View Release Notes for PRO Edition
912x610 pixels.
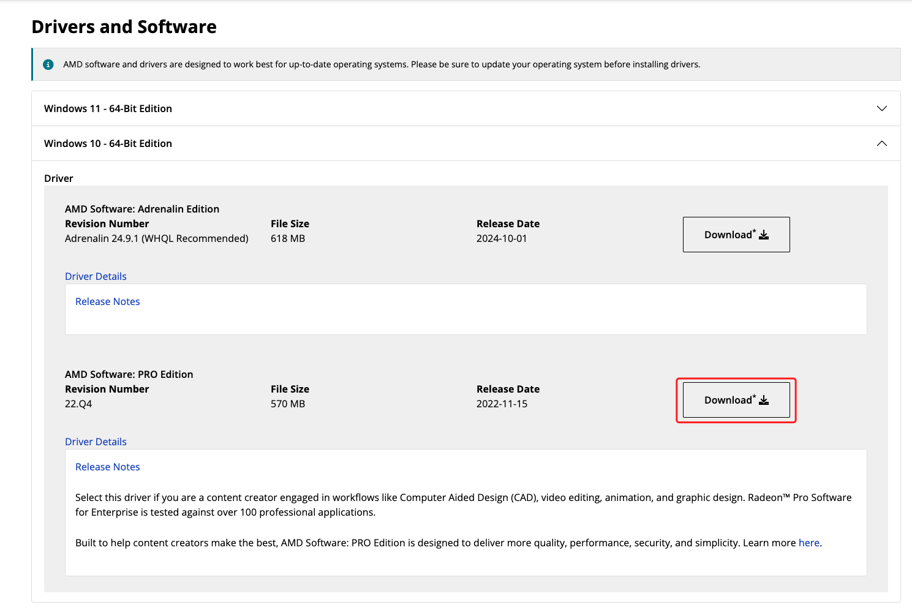point(107,467)
